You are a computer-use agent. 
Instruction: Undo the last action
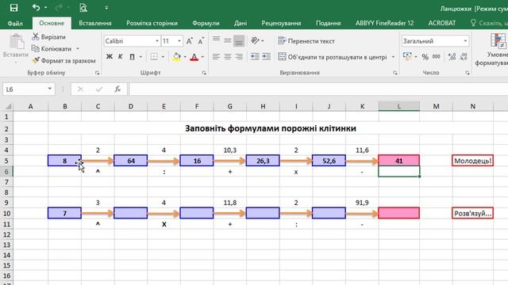pos(36,7)
